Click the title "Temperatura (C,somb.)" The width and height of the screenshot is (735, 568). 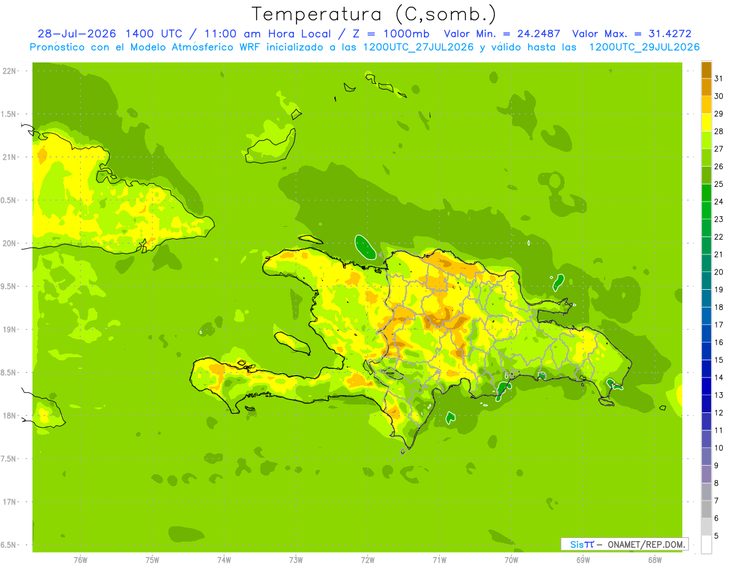[374, 14]
